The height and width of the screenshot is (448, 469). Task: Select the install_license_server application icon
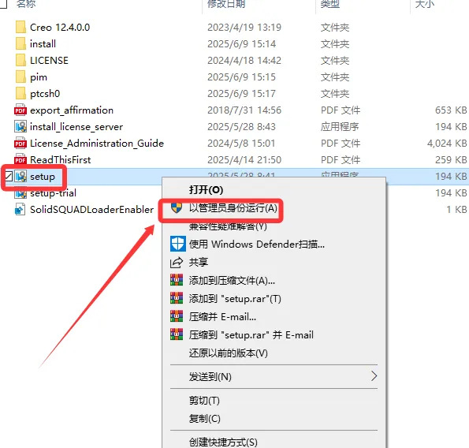click(x=20, y=126)
